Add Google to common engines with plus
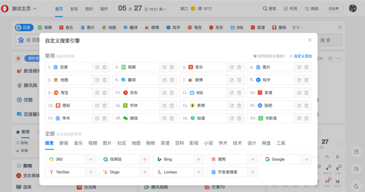The height and width of the screenshot is (192, 365). [306, 160]
